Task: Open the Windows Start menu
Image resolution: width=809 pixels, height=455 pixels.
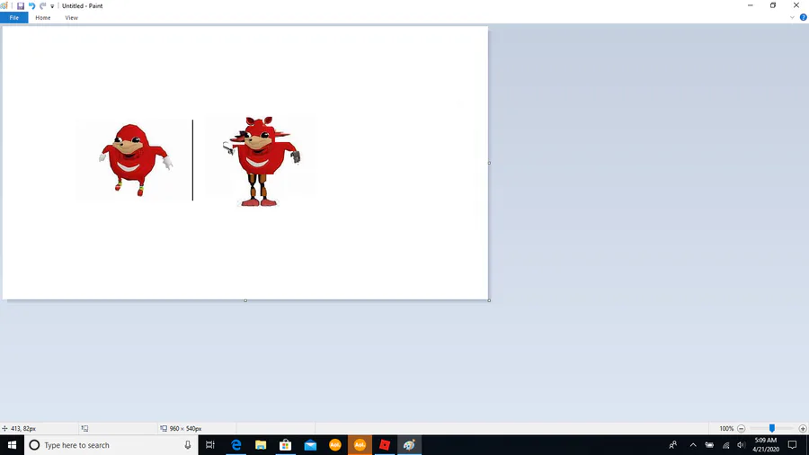Action: (x=12, y=445)
